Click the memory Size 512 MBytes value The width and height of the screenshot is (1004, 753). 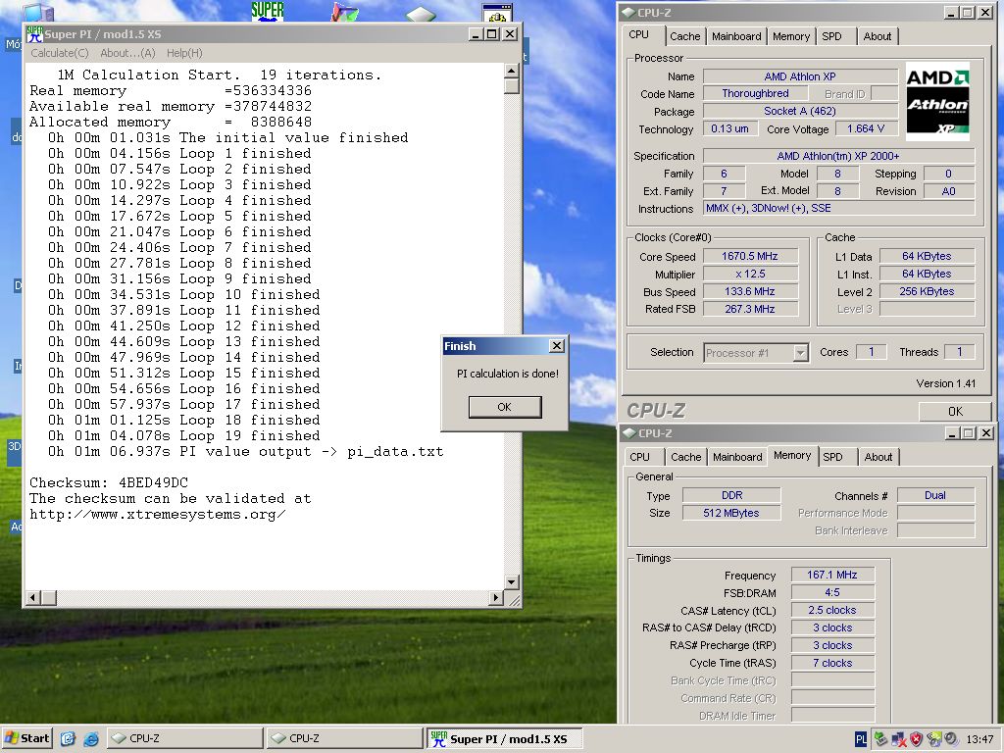click(x=731, y=513)
